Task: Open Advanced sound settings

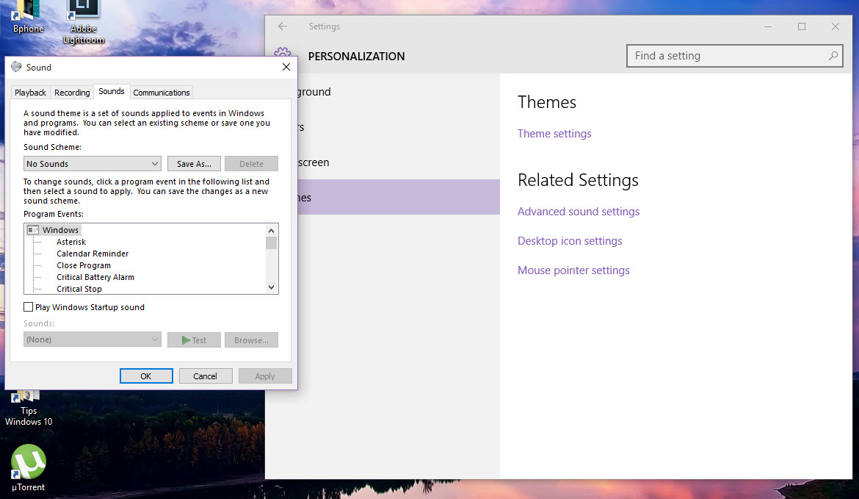Action: [x=579, y=211]
